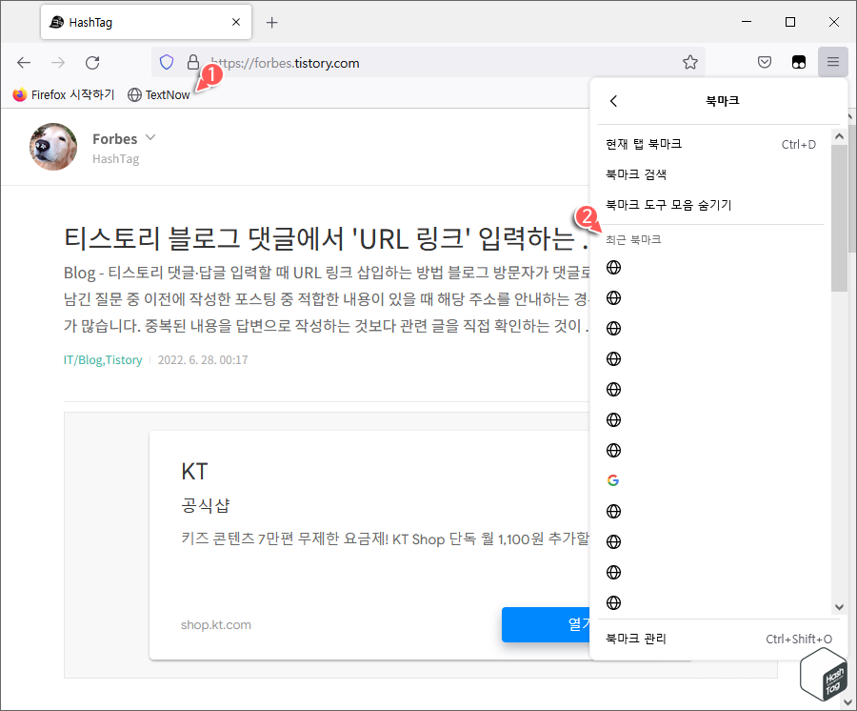Reload the forbes.tistory.com page
Screen dimensions: 857x711
(x=91, y=62)
